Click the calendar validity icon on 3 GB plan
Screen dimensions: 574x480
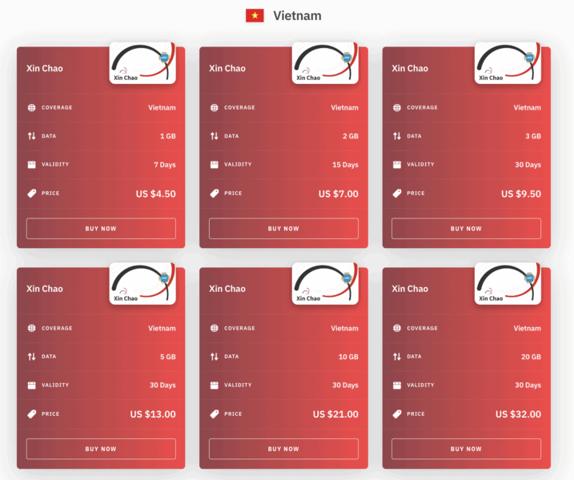397,165
